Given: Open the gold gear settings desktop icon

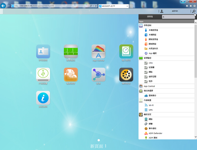Looking at the screenshot, I should pyautogui.click(x=126, y=75).
